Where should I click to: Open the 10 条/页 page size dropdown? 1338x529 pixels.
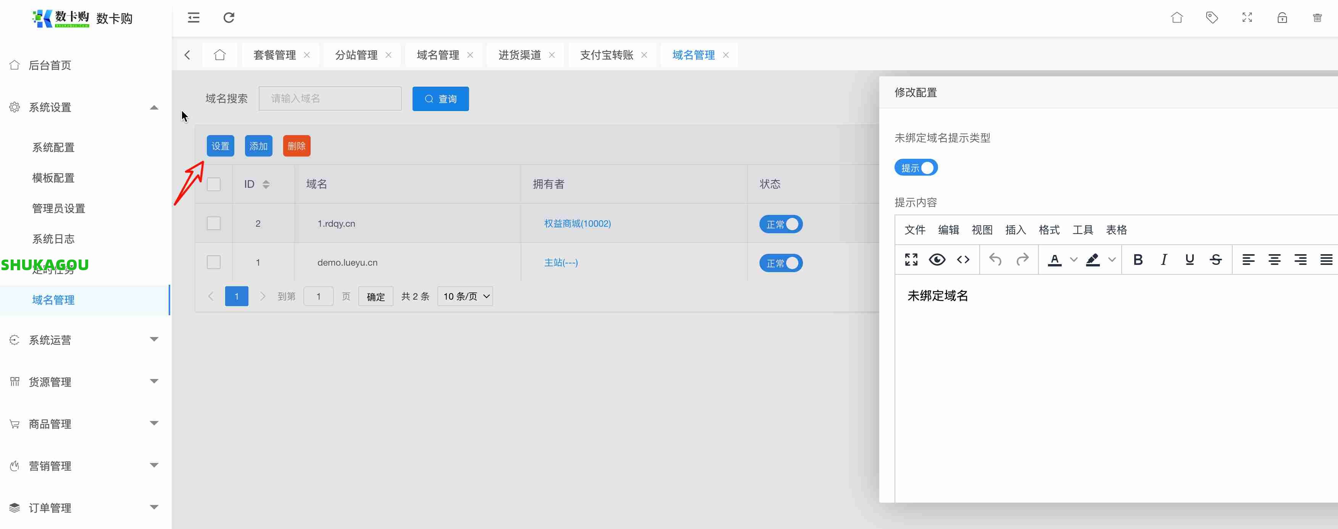coord(465,296)
